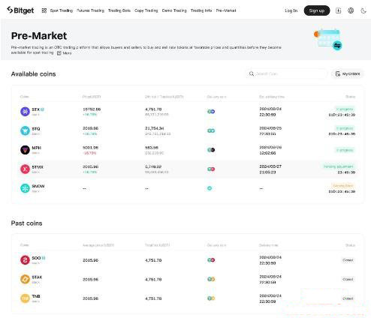Screen dimensions: 371x318
Task: Open the apps grid menu icon
Action: click(x=44, y=10)
